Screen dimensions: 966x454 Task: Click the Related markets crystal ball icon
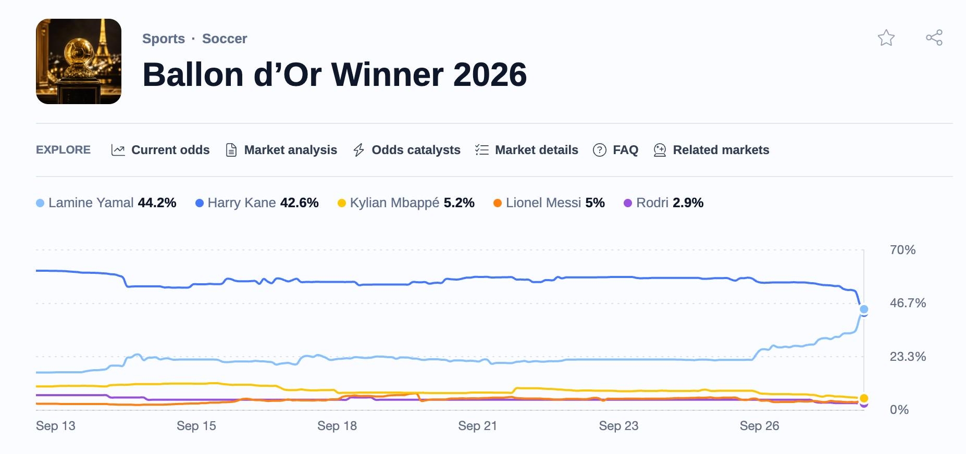pos(660,150)
